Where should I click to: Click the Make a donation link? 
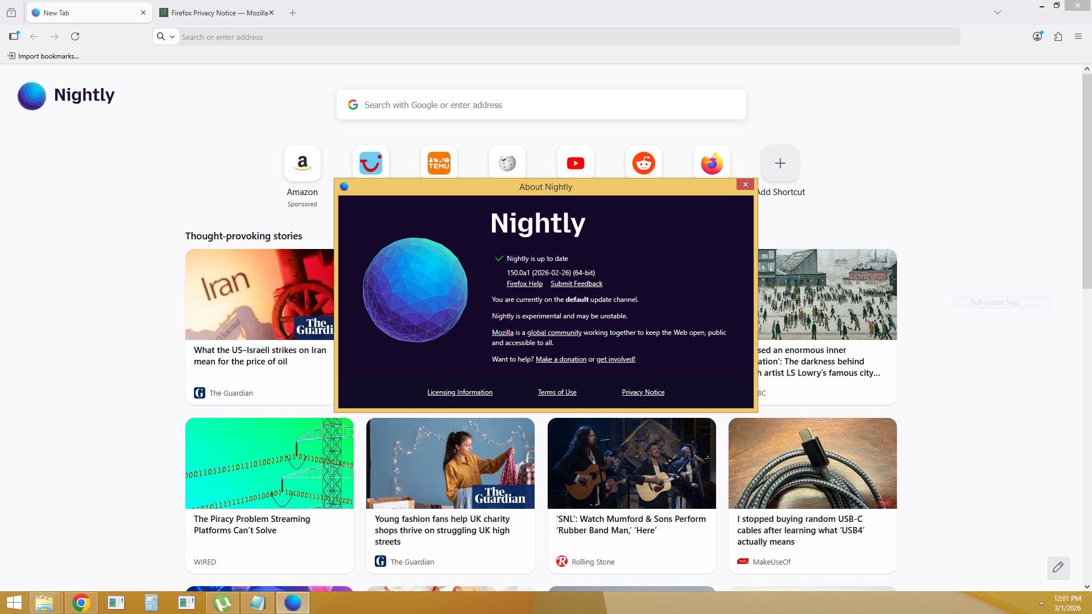561,359
